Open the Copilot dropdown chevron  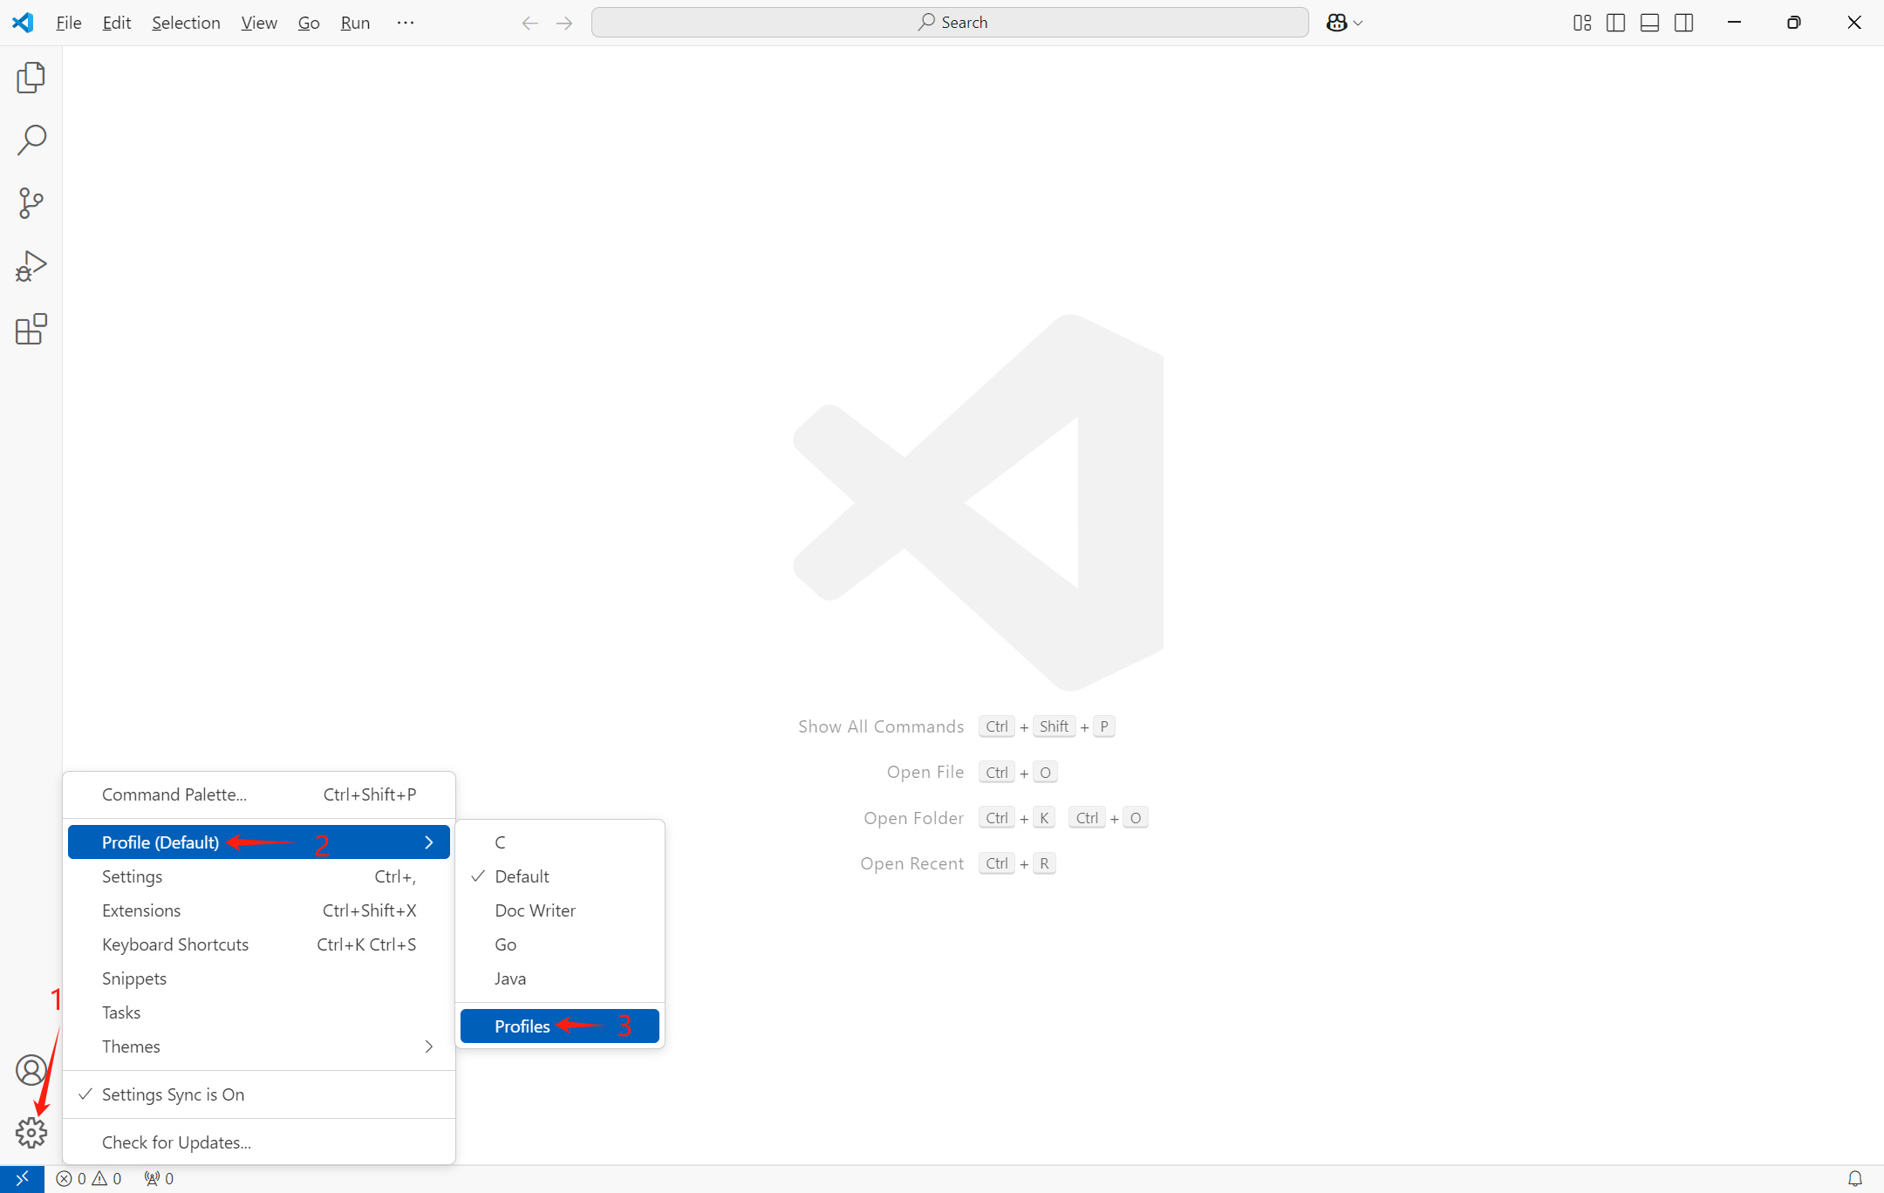coord(1358,24)
